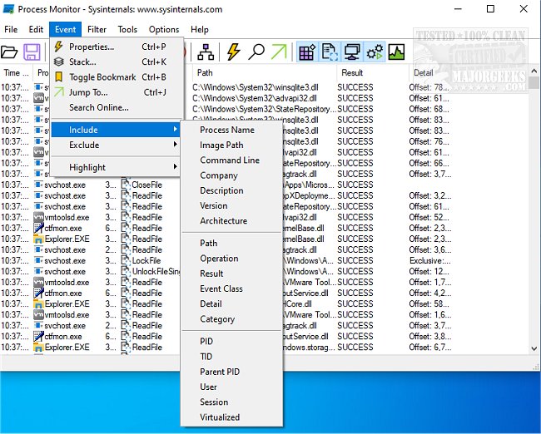Click the Save floppy disk toolbar icon
Image resolution: width=541 pixels, height=434 pixels.
click(32, 52)
